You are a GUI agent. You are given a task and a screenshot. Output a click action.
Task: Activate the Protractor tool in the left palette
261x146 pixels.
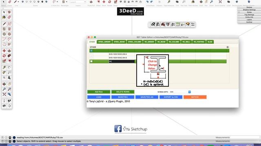click(x=4, y=73)
